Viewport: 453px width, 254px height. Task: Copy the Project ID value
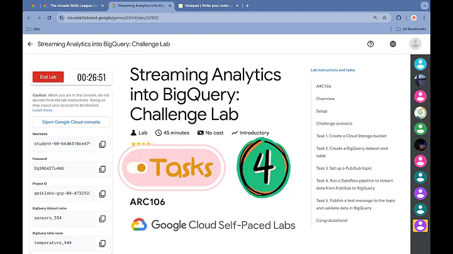[103, 194]
